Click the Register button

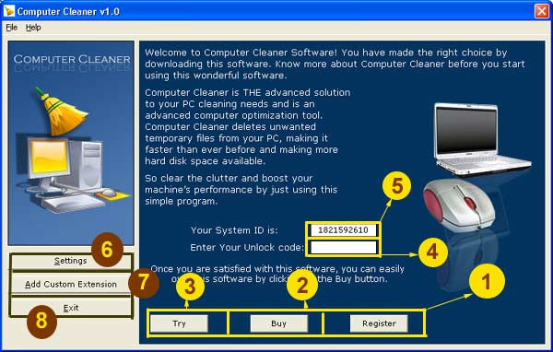tap(379, 323)
